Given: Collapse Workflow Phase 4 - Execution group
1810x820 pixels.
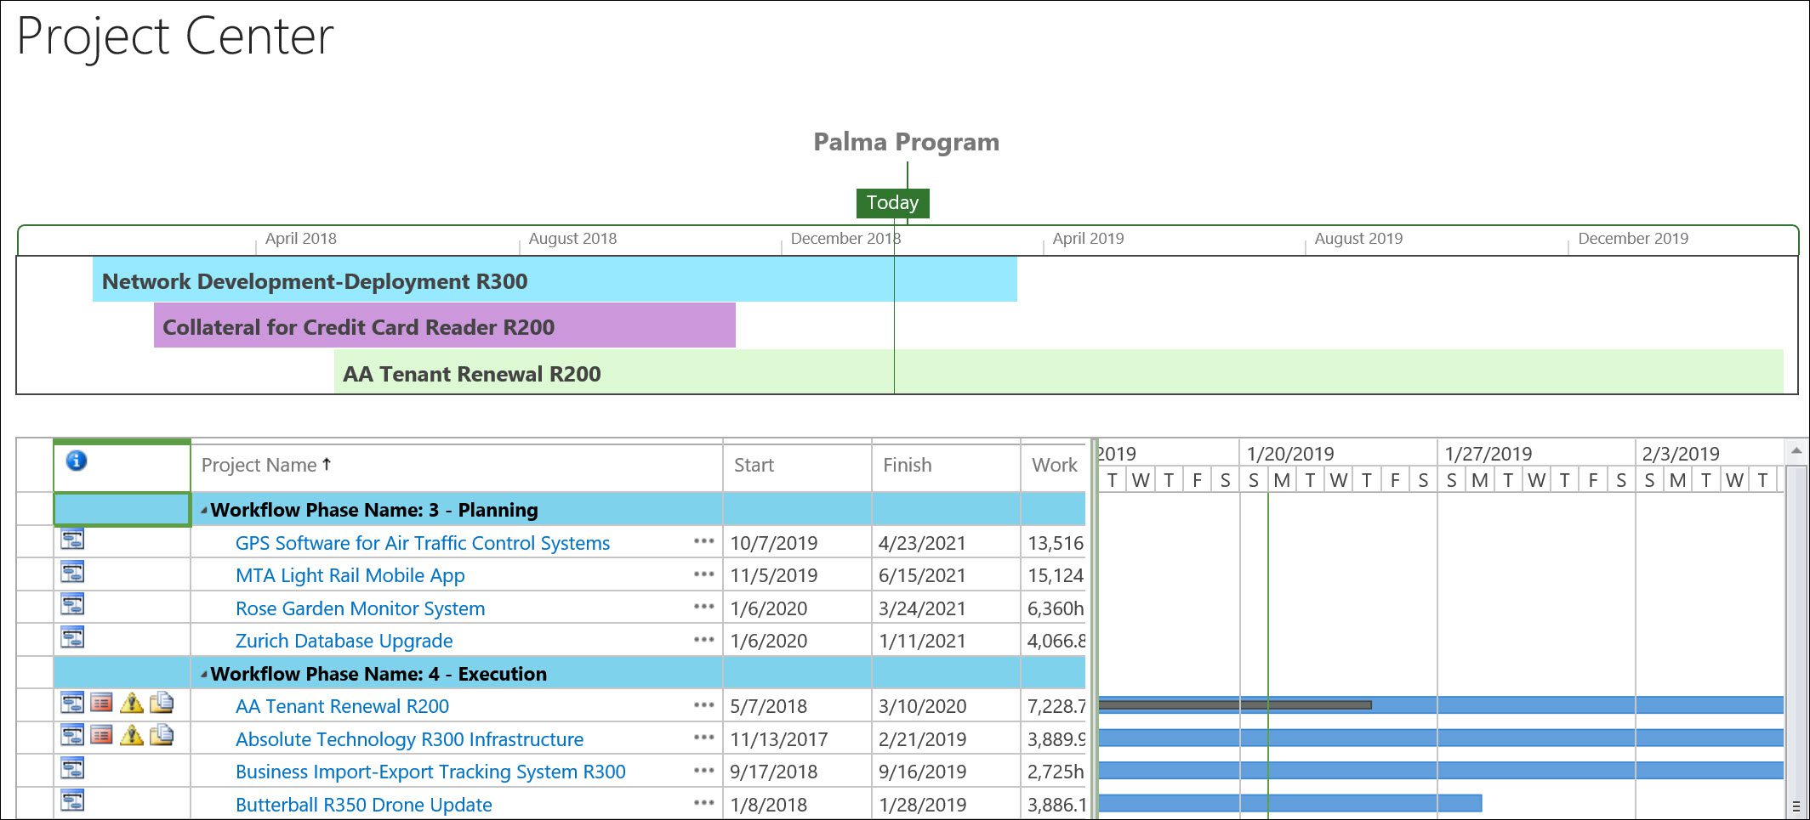Looking at the screenshot, I should 203,675.
